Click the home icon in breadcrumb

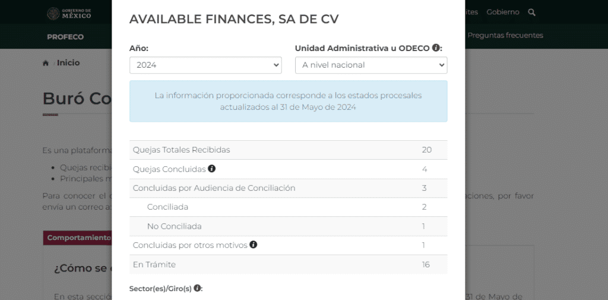tap(46, 63)
